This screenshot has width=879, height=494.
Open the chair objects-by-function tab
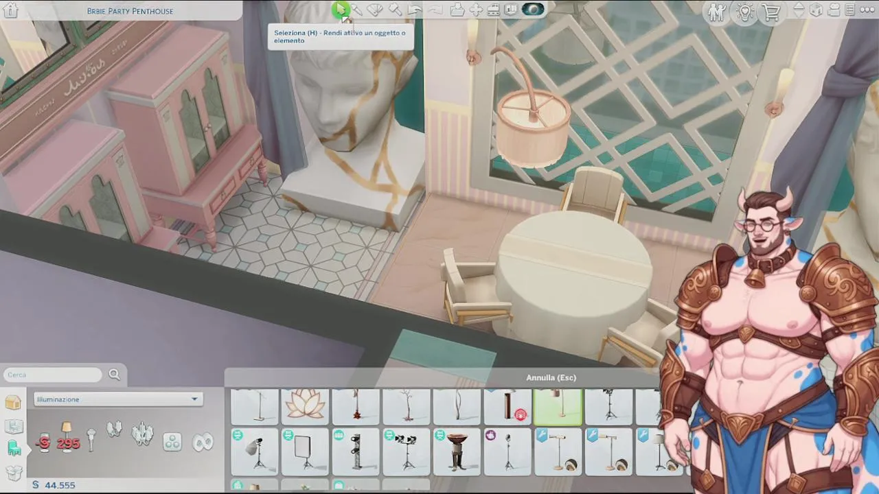[x=14, y=449]
